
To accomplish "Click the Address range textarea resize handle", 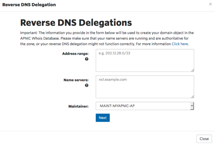I will tap(192, 70).
